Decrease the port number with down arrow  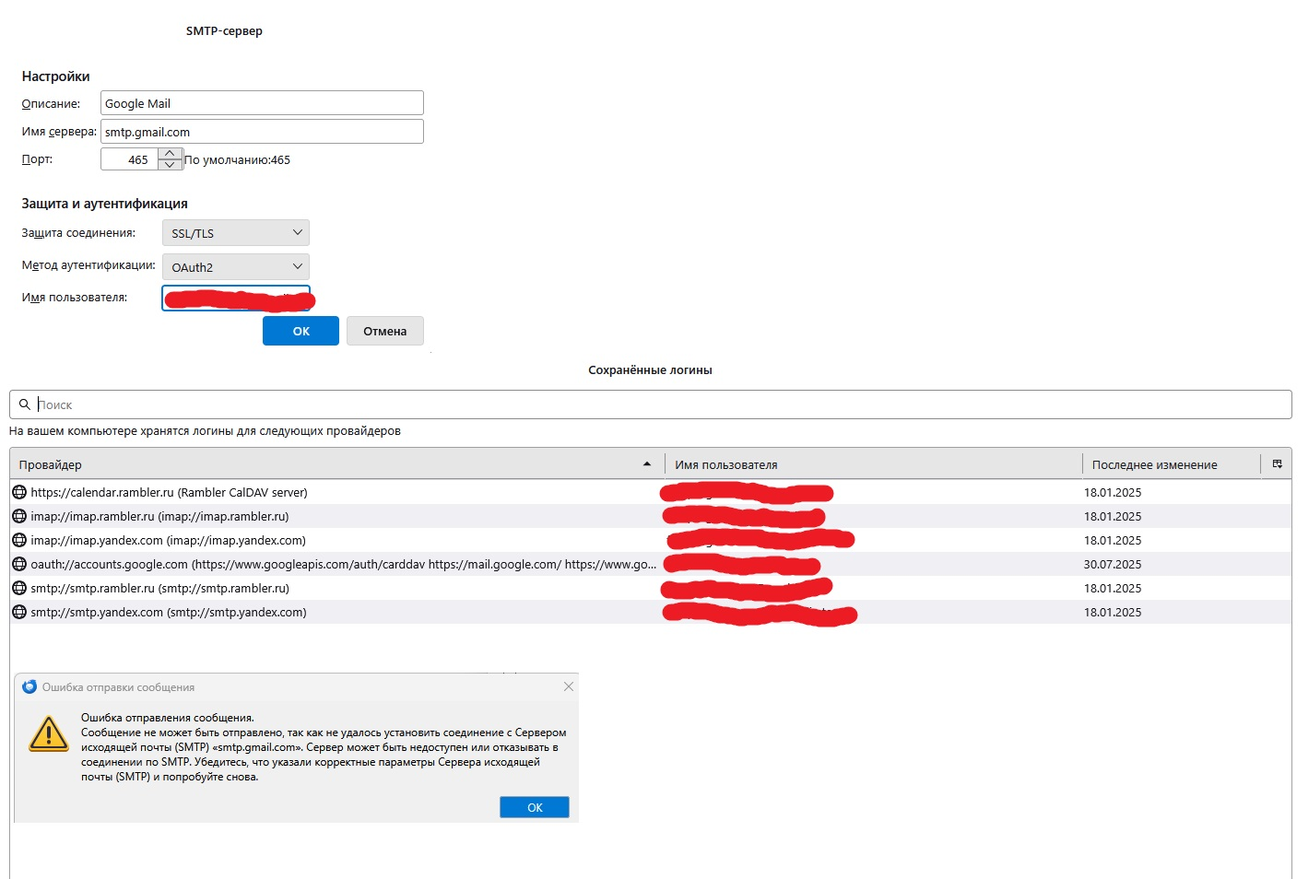pyautogui.click(x=170, y=165)
